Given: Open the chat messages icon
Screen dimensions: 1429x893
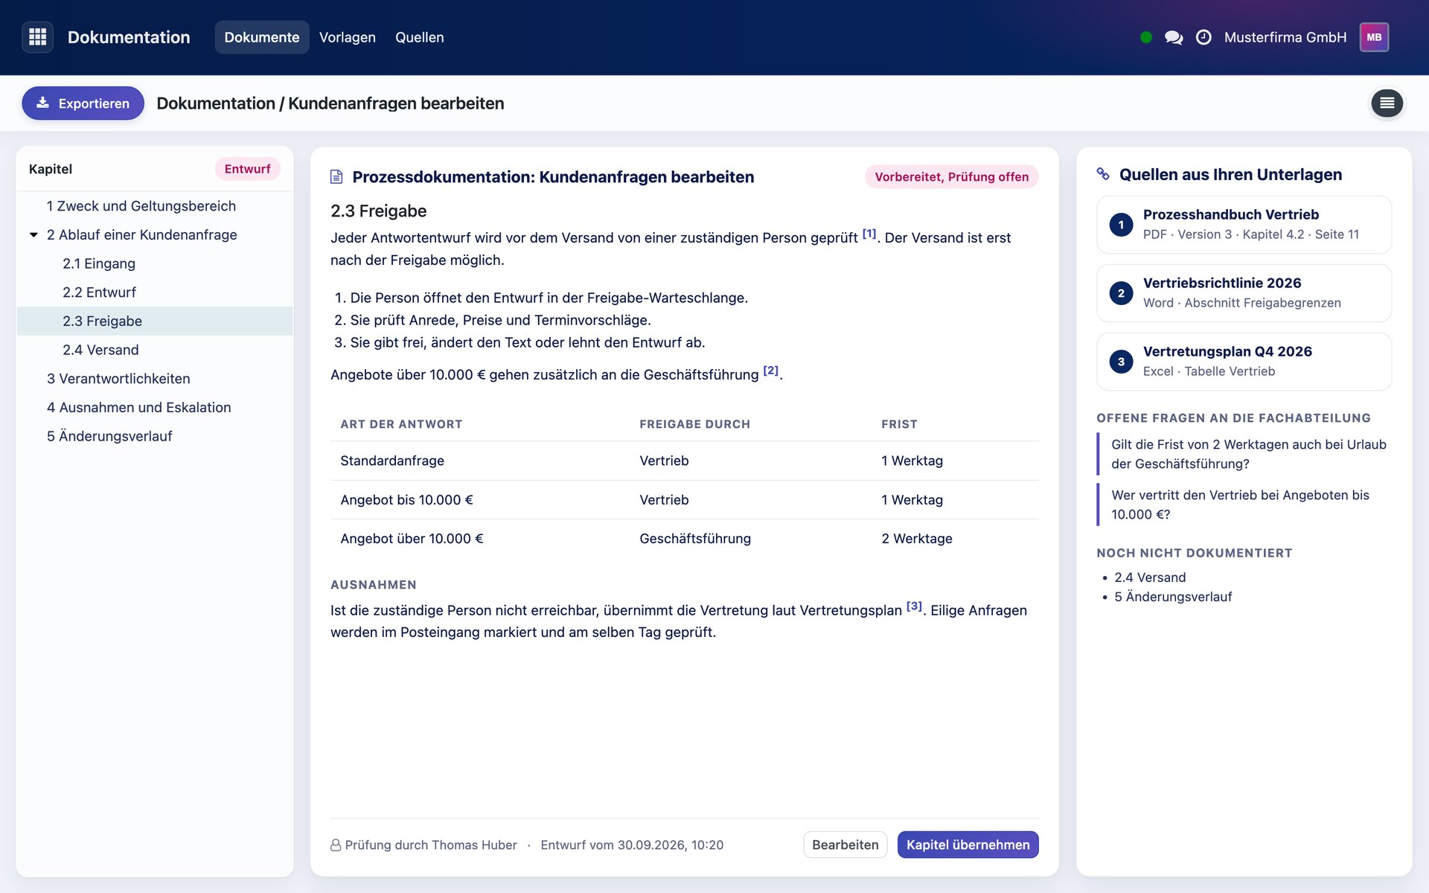Looking at the screenshot, I should tap(1174, 37).
